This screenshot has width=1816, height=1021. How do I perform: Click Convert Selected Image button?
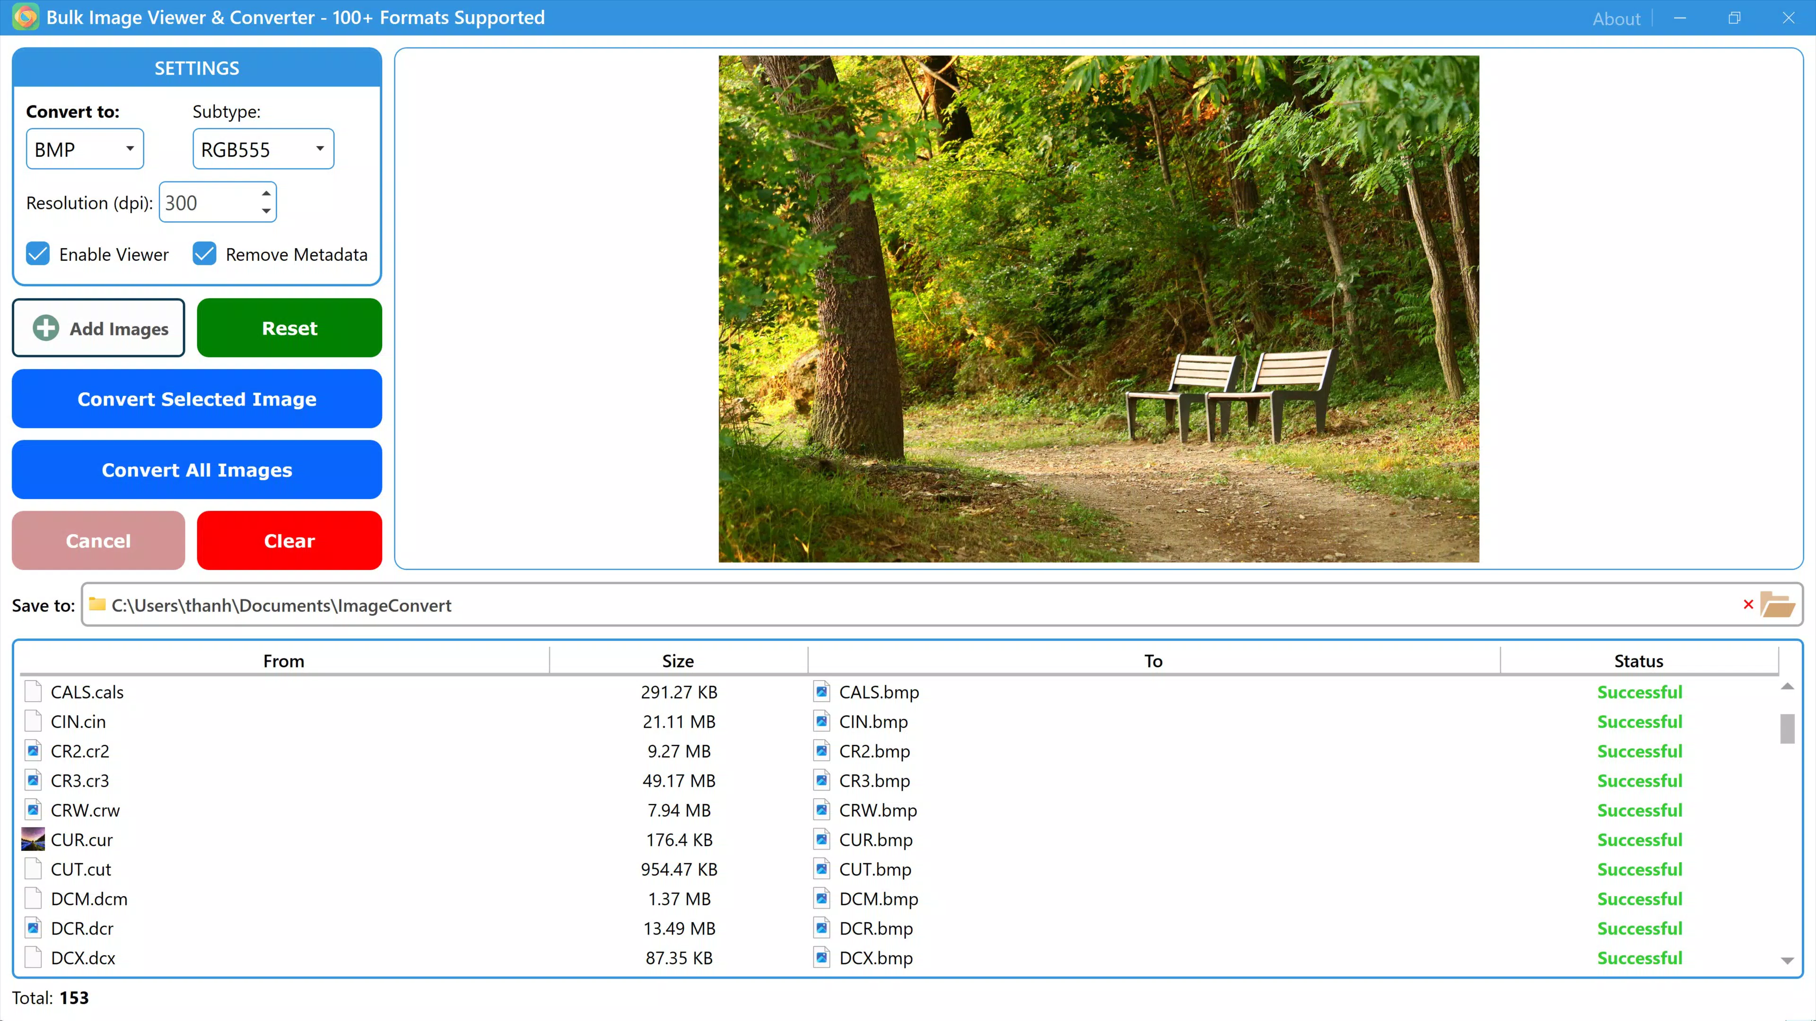click(x=197, y=399)
